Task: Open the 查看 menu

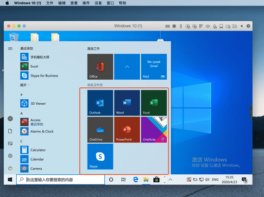Action: 74,3
